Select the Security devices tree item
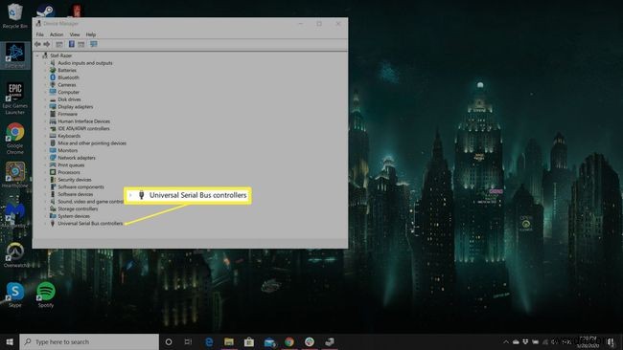The image size is (623, 350). point(75,180)
